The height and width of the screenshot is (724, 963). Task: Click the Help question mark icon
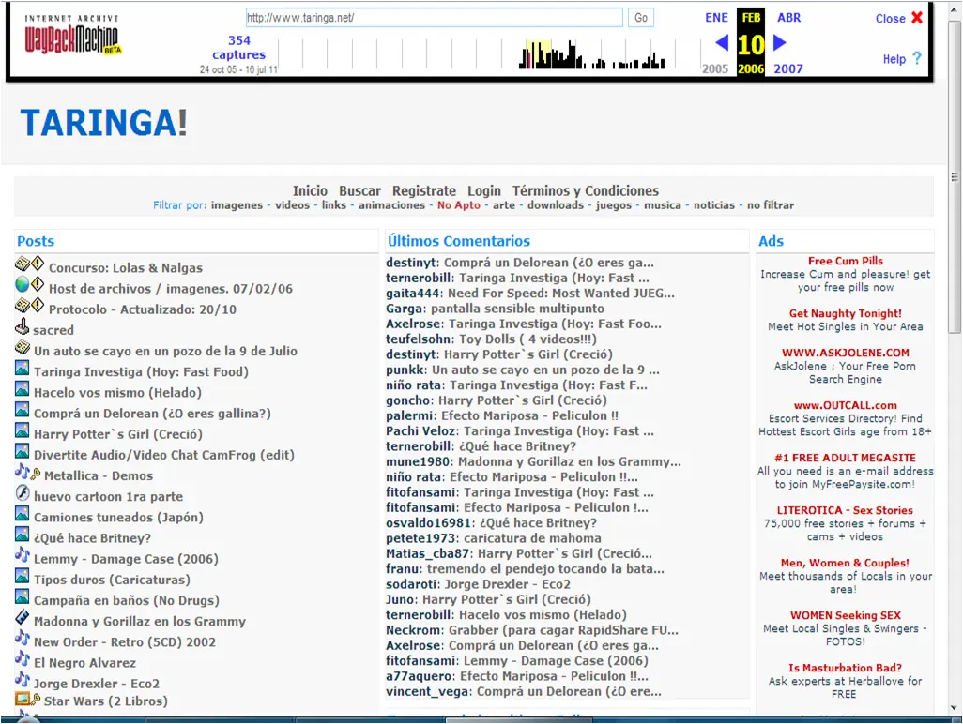(917, 58)
